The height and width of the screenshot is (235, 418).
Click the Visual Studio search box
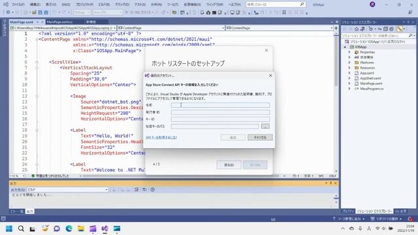(x=276, y=5)
